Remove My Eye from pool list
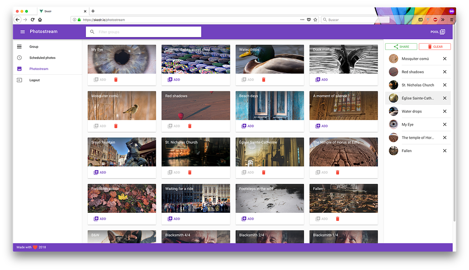This screenshot has width=469, height=270. click(445, 124)
